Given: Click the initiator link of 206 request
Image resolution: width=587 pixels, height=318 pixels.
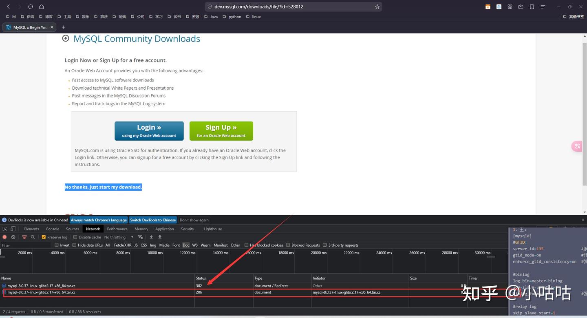Looking at the screenshot, I should pyautogui.click(x=346, y=292).
